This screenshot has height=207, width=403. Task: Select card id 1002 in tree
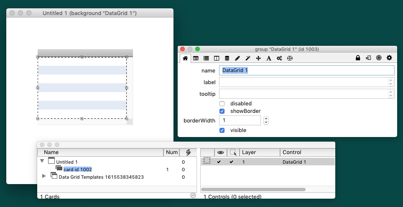[x=77, y=170]
